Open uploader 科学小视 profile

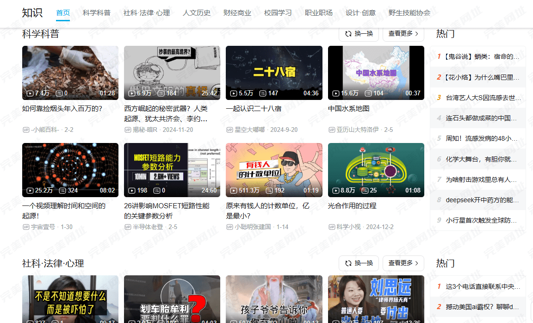point(348,227)
